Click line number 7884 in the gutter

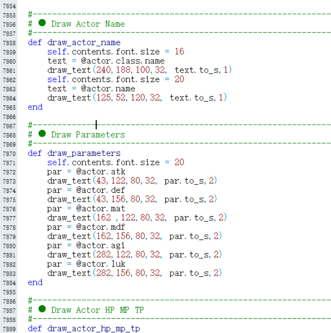(x=10, y=283)
